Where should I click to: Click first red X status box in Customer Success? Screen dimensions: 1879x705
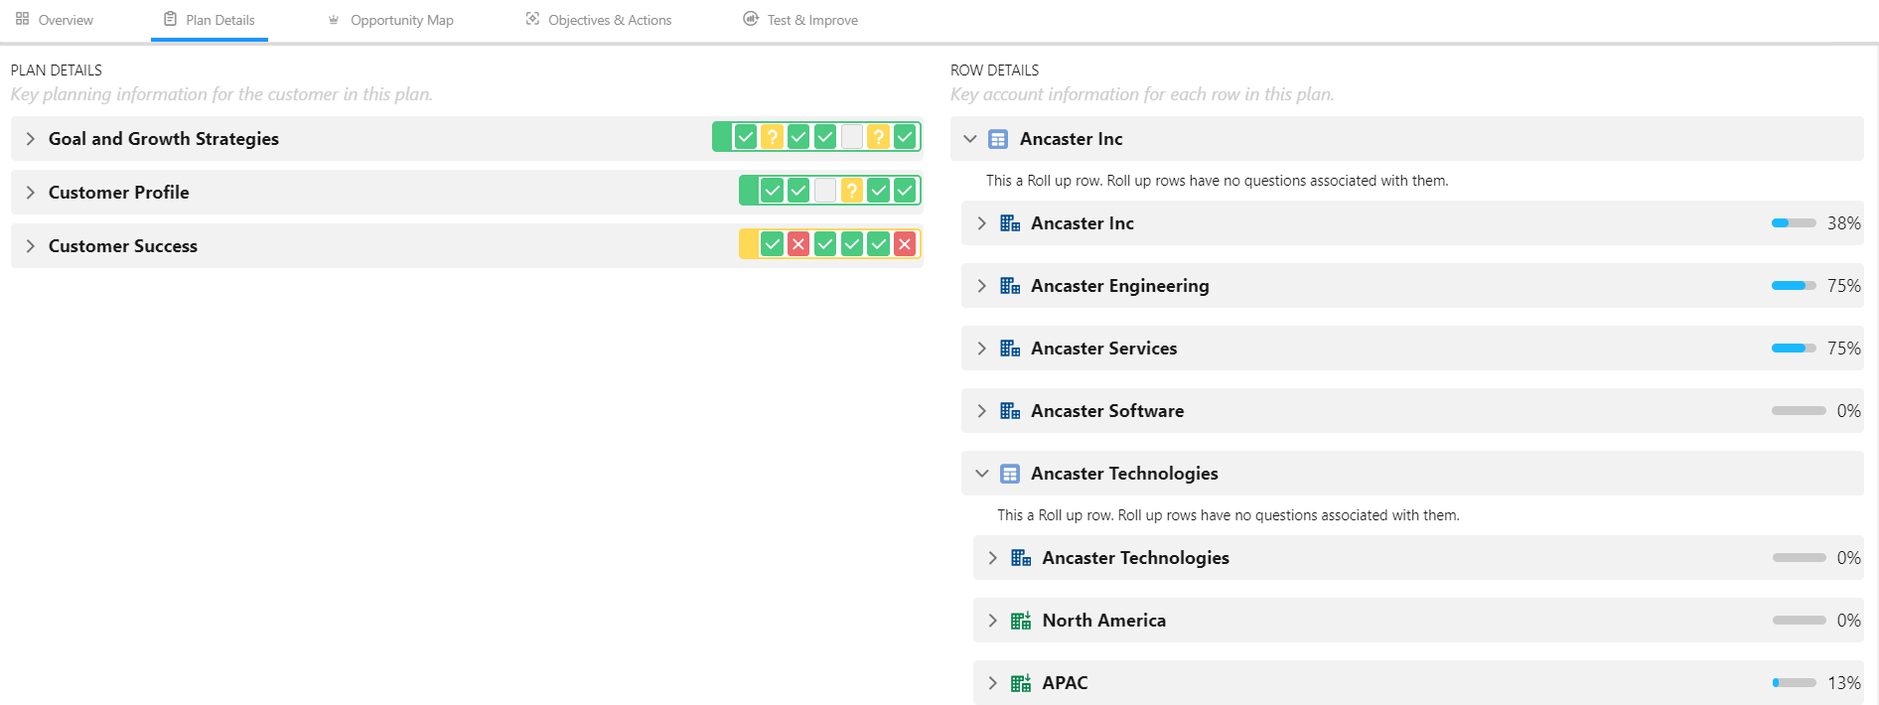tap(798, 244)
